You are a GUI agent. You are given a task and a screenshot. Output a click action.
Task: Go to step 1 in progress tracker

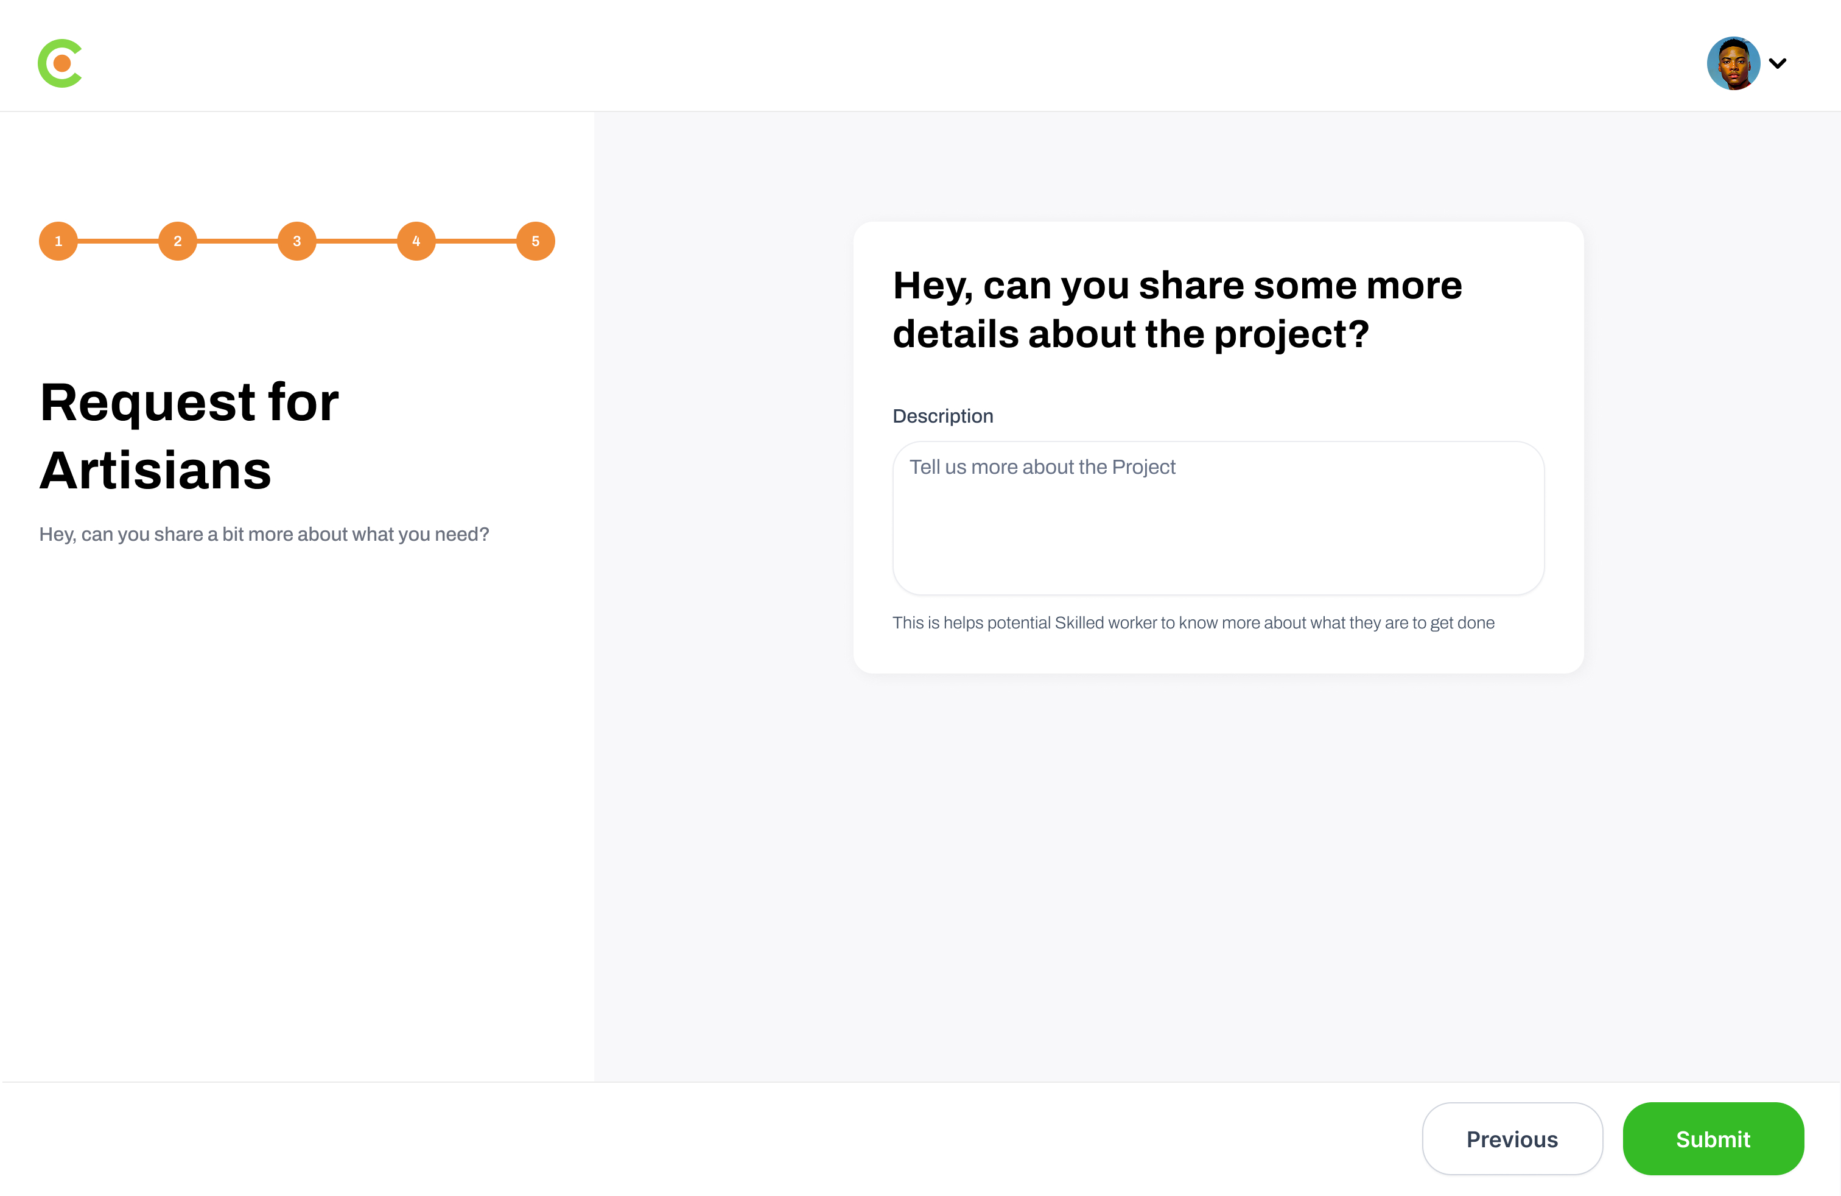[x=58, y=241]
